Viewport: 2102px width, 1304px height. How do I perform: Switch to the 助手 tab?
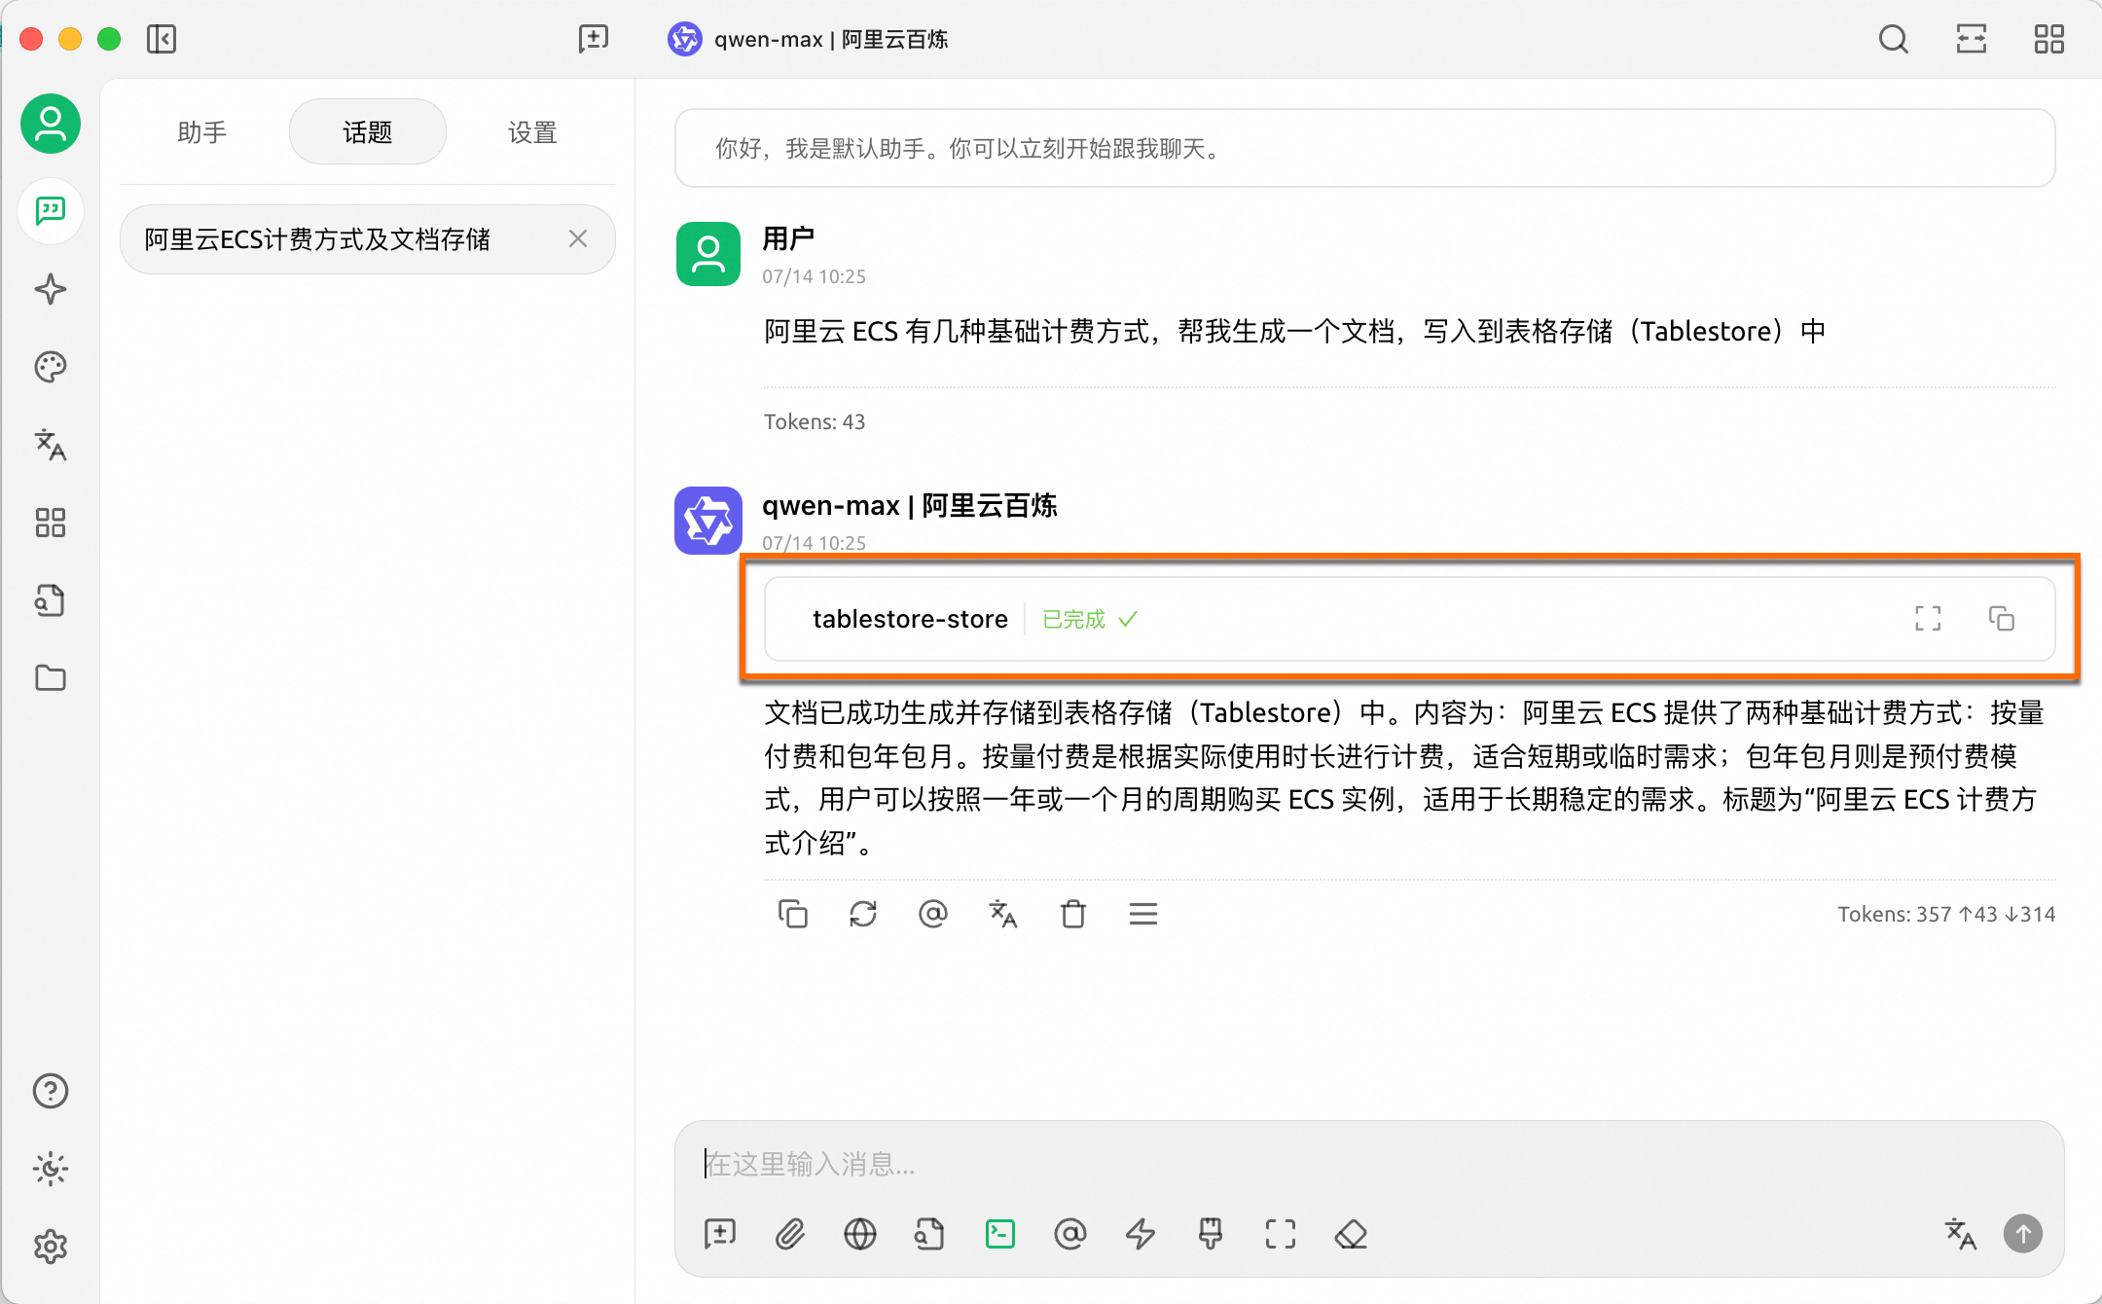pyautogui.click(x=202, y=132)
